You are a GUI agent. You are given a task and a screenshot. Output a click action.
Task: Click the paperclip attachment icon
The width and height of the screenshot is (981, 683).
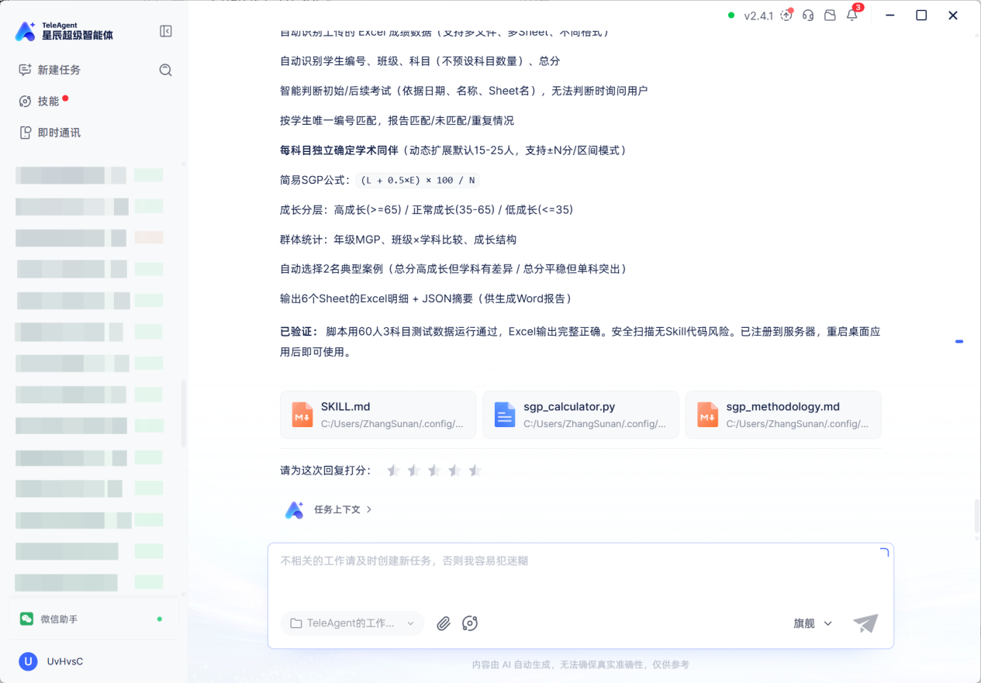pyautogui.click(x=444, y=623)
